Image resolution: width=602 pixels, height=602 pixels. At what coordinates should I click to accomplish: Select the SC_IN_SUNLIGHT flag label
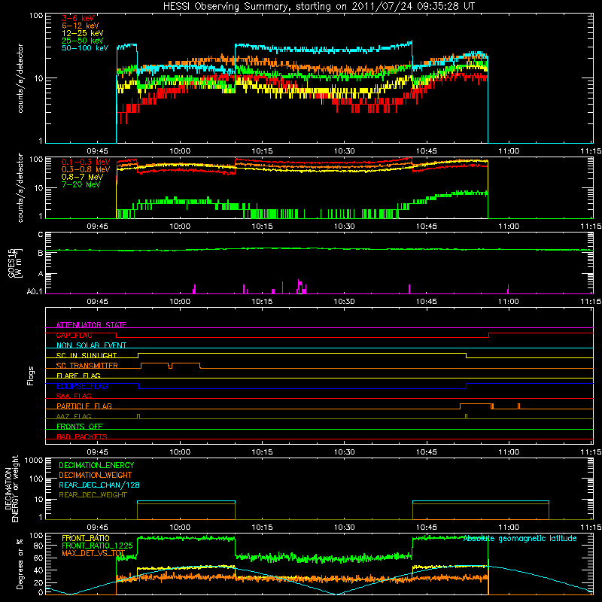(87, 355)
